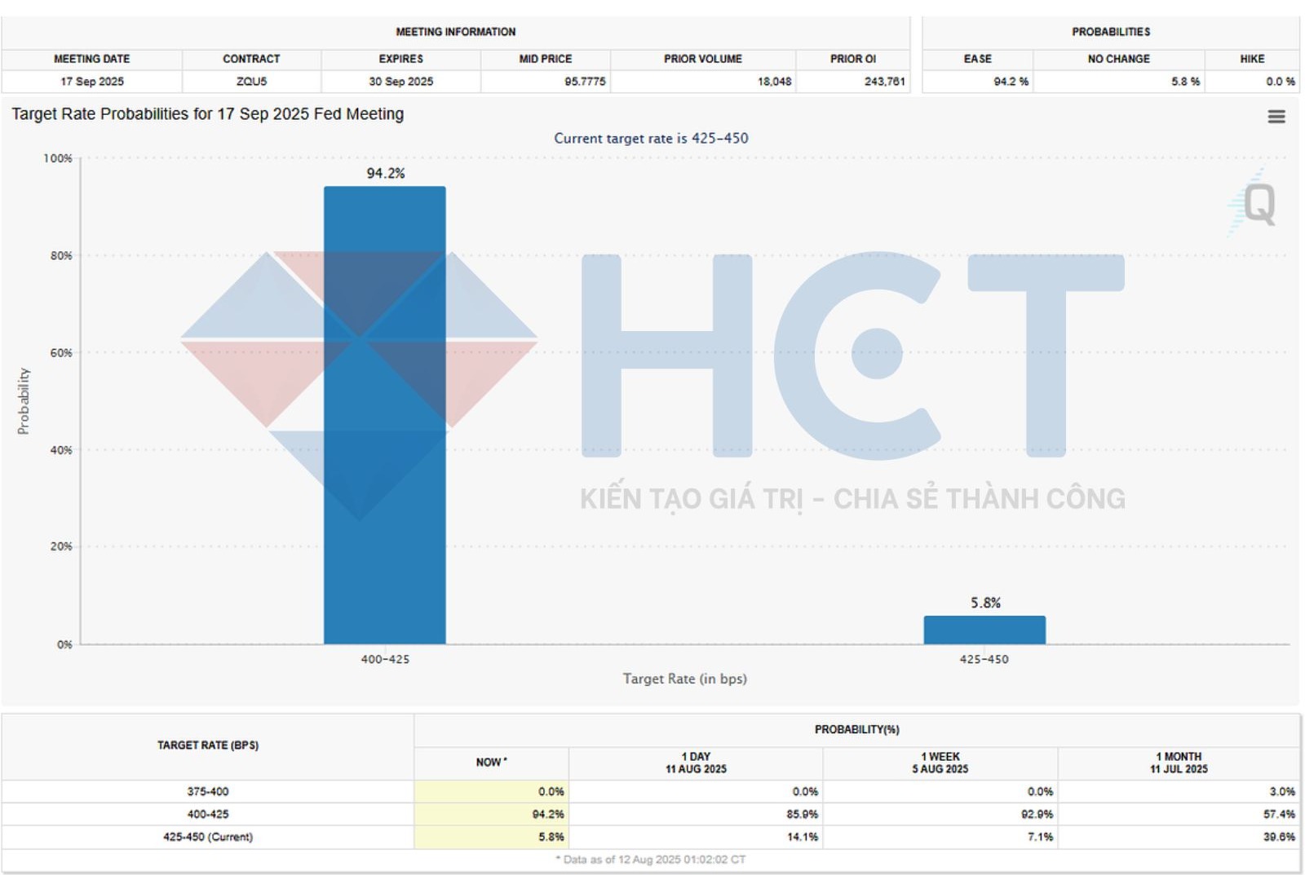Click the NO CHANGE column header

(x=1118, y=59)
